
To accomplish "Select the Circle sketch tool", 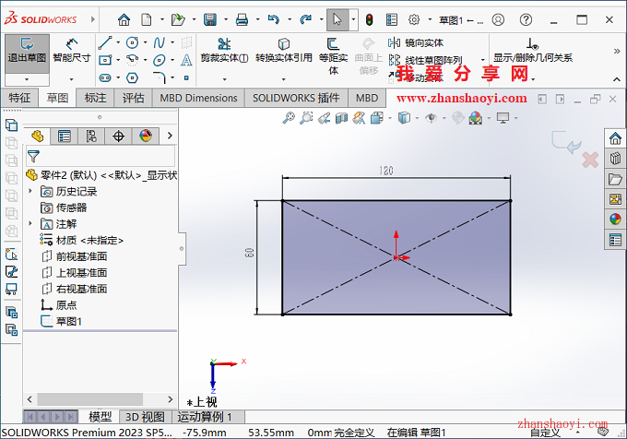I will (x=133, y=42).
